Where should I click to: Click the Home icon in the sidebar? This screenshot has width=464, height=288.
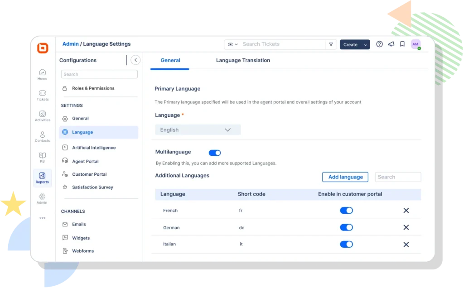pos(42,74)
